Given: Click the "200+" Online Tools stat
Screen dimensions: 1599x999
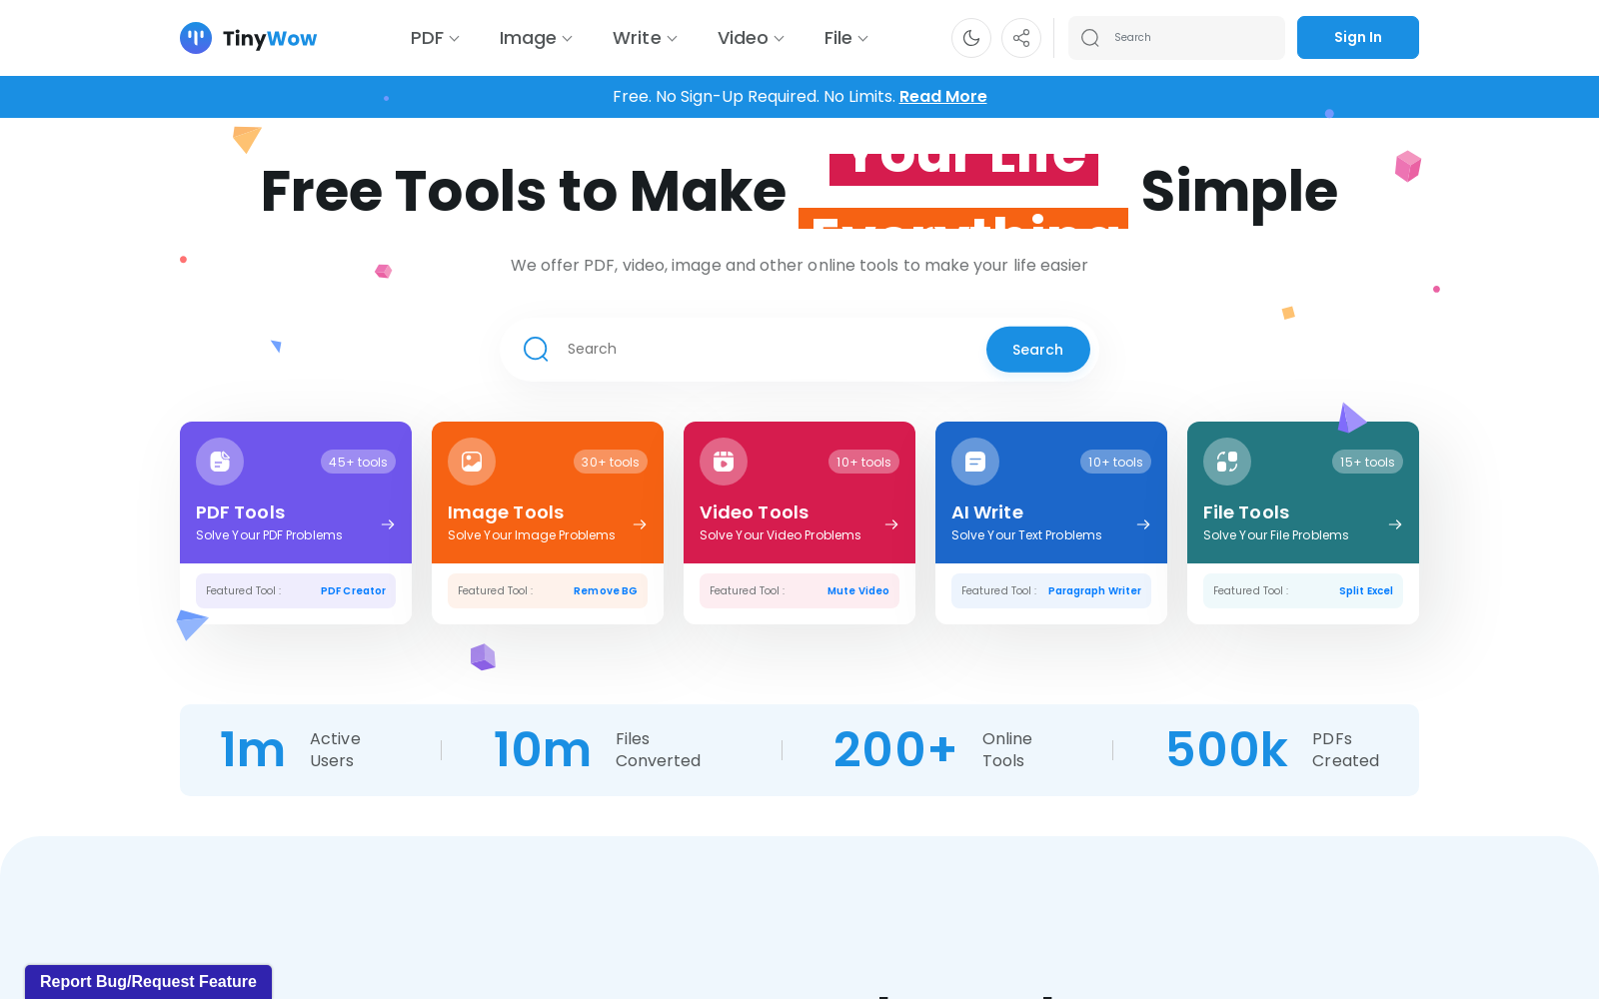Looking at the screenshot, I should [x=895, y=750].
